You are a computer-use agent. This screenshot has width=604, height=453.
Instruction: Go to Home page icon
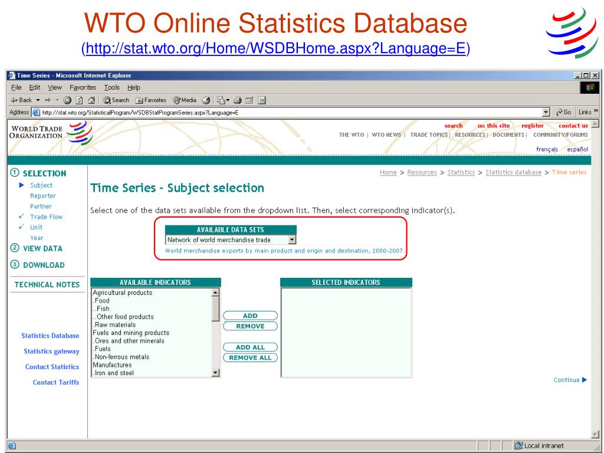(x=91, y=100)
